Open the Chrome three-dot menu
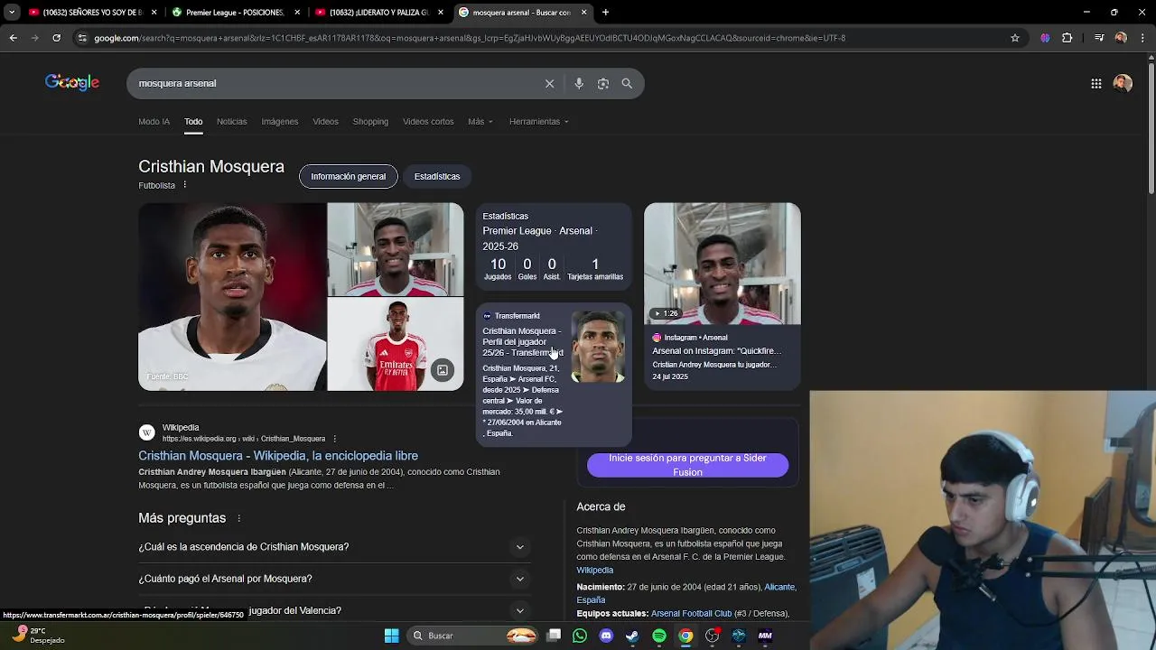 click(x=1142, y=38)
